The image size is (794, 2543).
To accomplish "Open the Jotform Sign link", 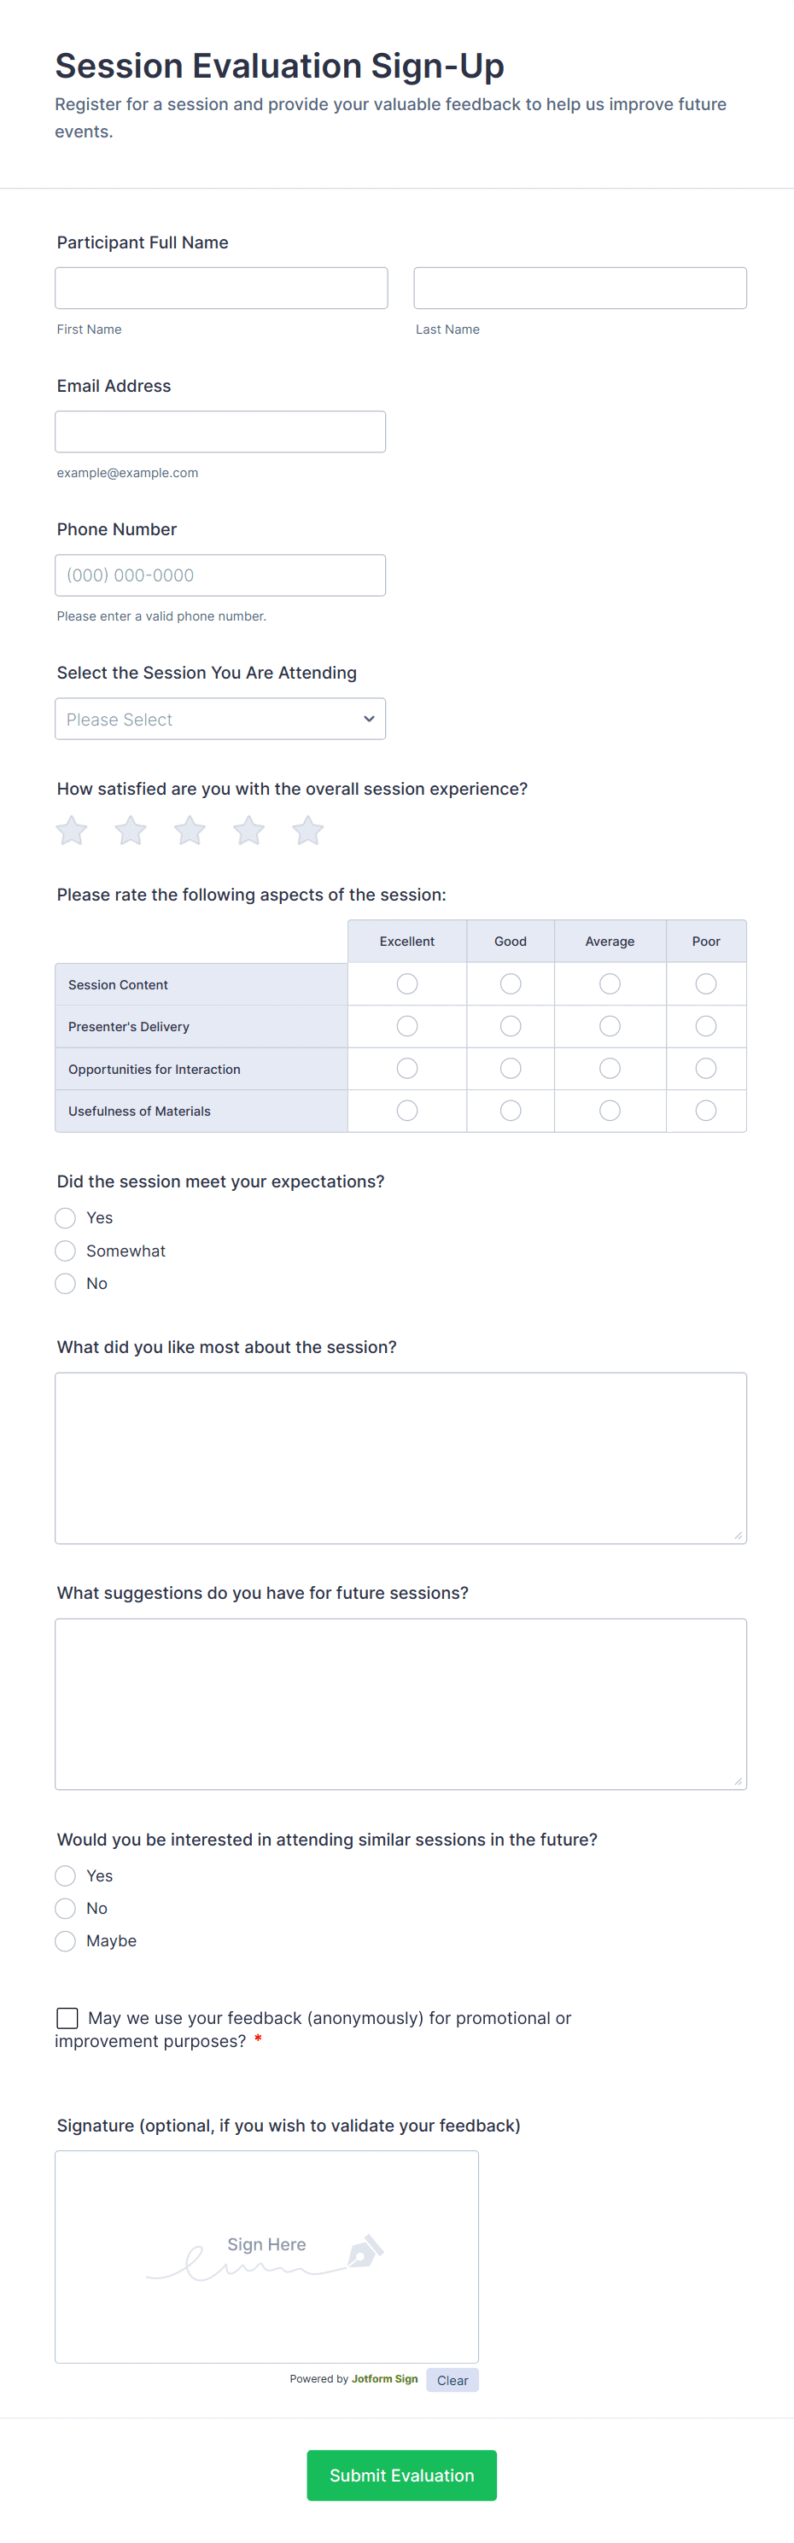I will coord(384,2378).
